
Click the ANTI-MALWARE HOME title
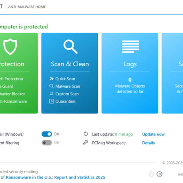pyautogui.click(x=27, y=7)
